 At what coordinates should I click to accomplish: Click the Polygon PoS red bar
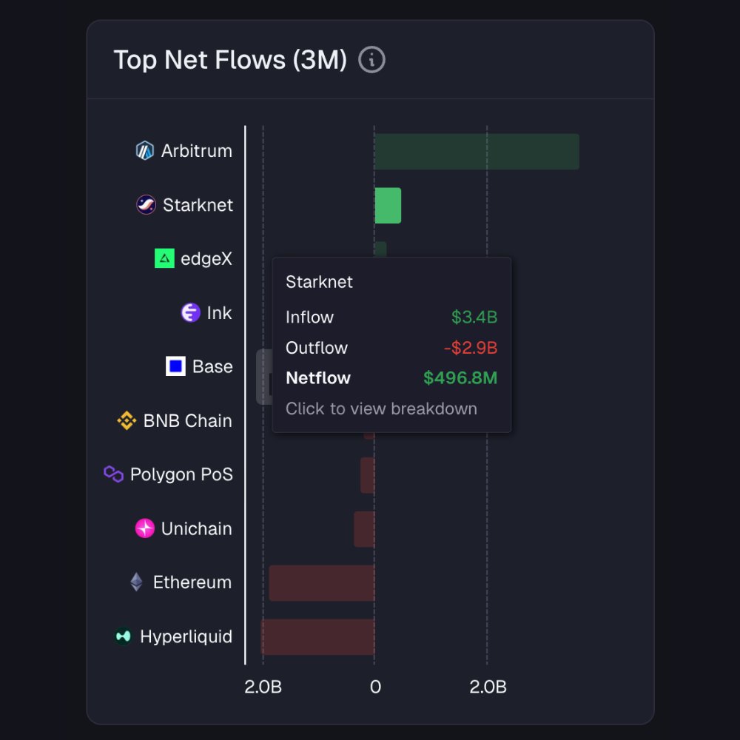pos(367,475)
